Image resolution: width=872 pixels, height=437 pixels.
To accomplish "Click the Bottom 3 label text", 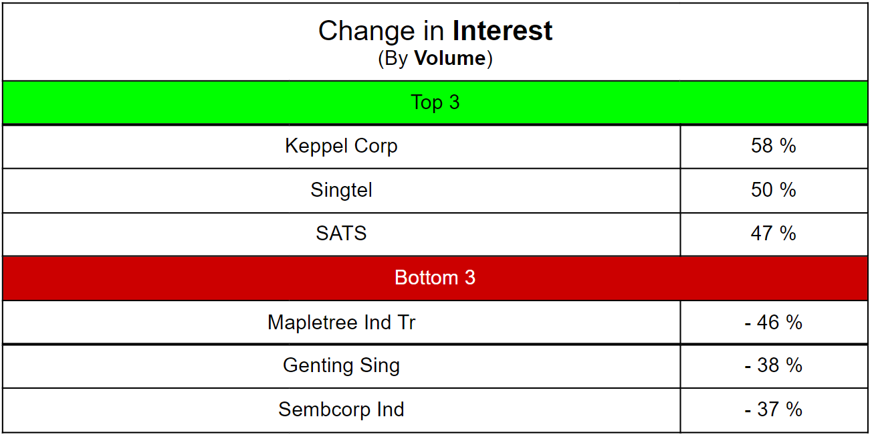I will [435, 278].
